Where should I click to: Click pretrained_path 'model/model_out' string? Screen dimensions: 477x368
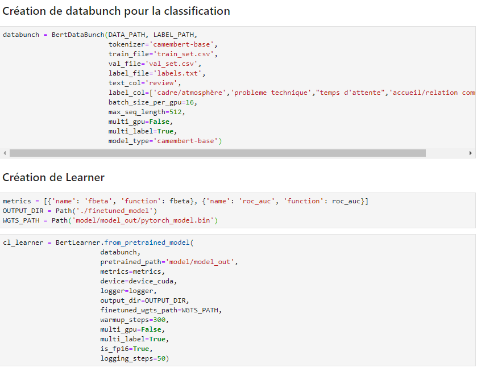(x=200, y=262)
